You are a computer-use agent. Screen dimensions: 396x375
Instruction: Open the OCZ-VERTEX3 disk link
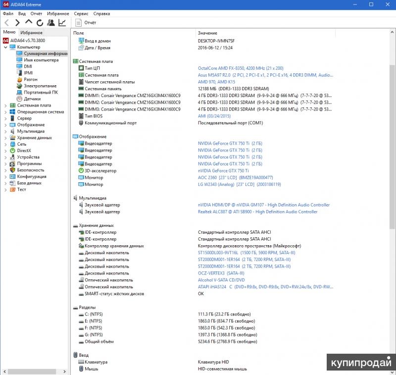(221, 273)
